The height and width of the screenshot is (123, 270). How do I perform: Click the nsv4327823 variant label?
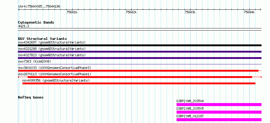click(52, 55)
